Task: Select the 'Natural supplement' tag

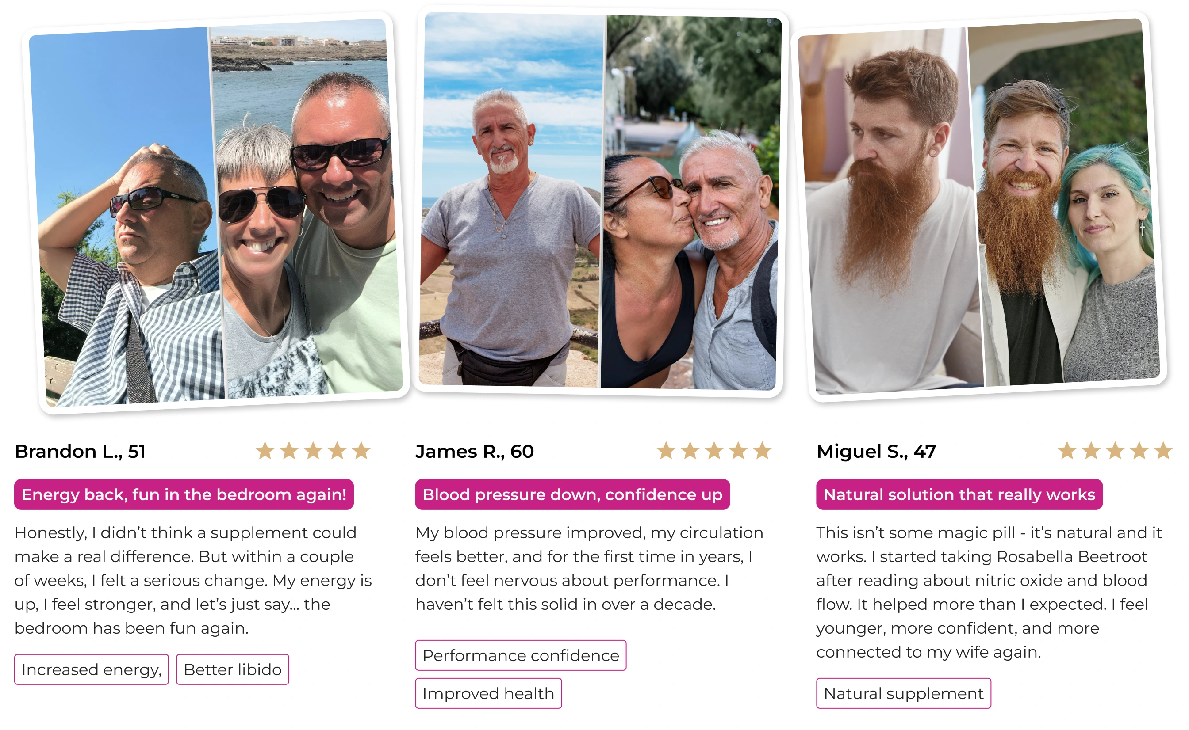Action: pyautogui.click(x=903, y=693)
